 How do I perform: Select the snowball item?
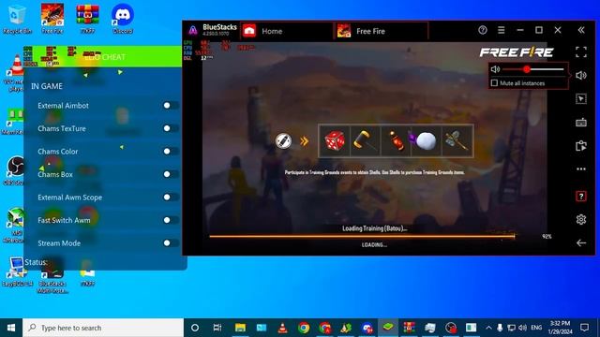[x=426, y=141]
